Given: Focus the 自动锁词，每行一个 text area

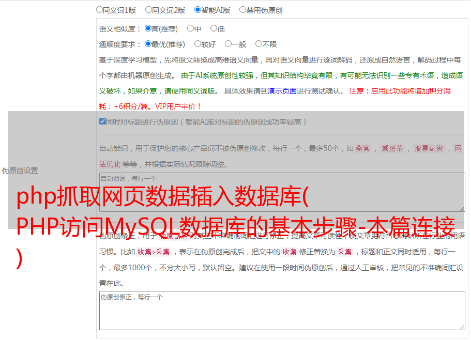Looking at the screenshot, I should (x=282, y=192).
